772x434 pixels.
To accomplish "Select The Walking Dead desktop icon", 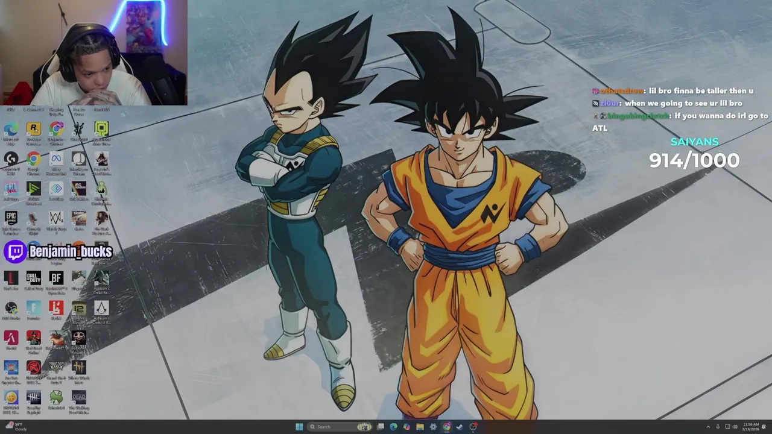I will 79,401.
